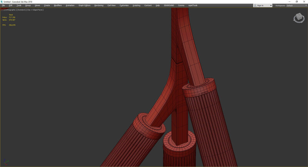Open the Graph Editors menu
The image size is (308, 167).
84,5
